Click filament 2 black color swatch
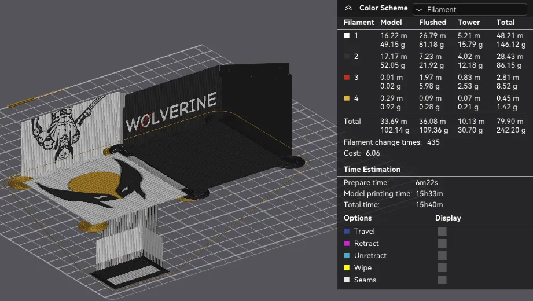The width and height of the screenshot is (533, 301). [347, 57]
